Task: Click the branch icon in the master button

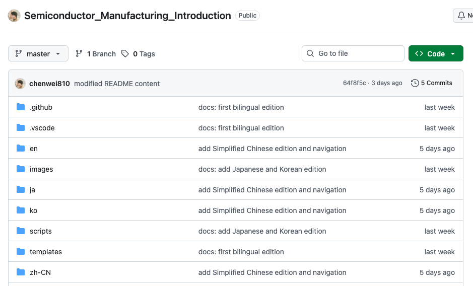Action: 19,53
